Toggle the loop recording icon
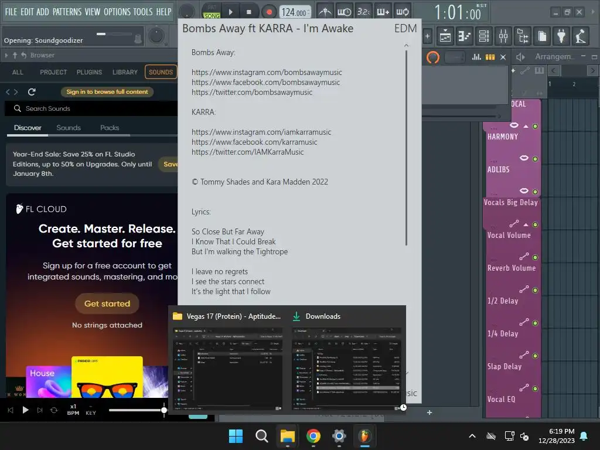Screen dimensions: 600x450 (x=403, y=12)
